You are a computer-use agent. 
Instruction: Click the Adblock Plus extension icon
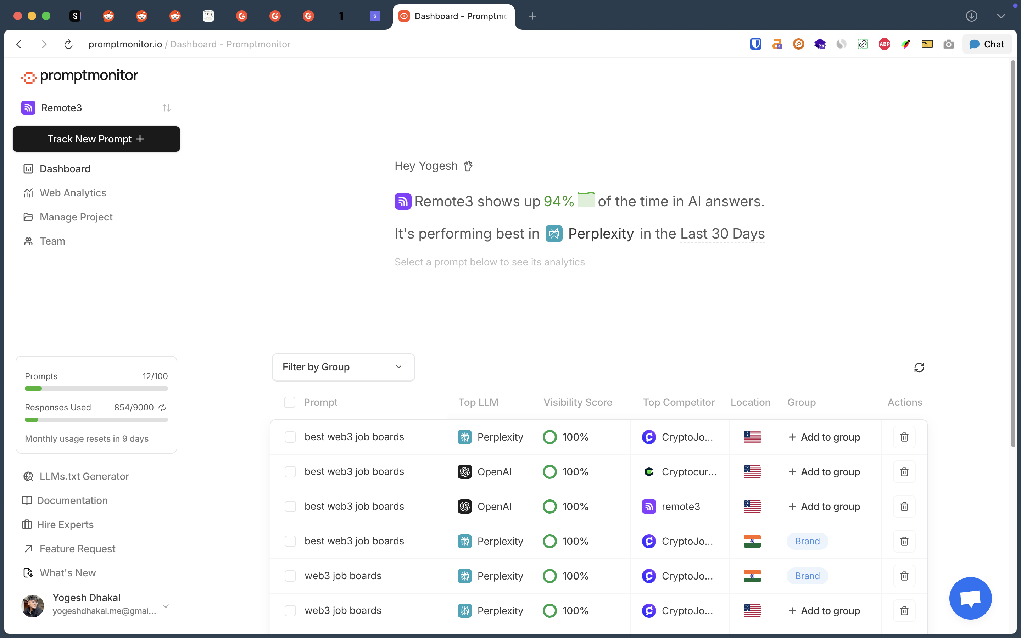pyautogui.click(x=884, y=44)
